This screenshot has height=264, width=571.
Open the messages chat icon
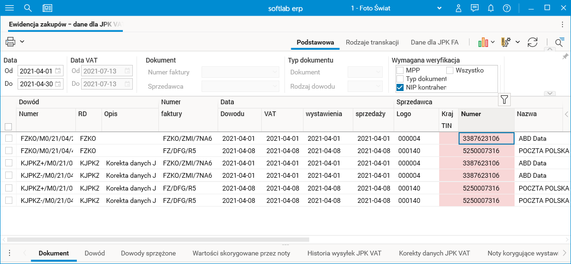point(475,8)
